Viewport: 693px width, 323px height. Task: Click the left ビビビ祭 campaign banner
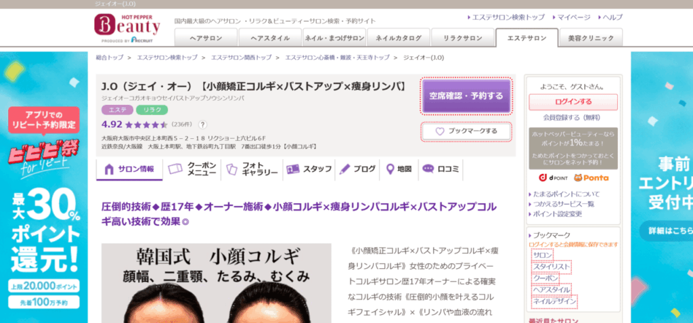(x=44, y=188)
